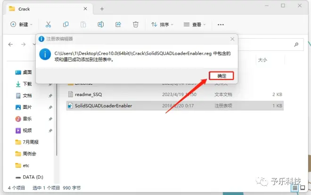311x195 pixels.
Task: Click the 图片 pictures icon in sidebar
Action: [18, 107]
